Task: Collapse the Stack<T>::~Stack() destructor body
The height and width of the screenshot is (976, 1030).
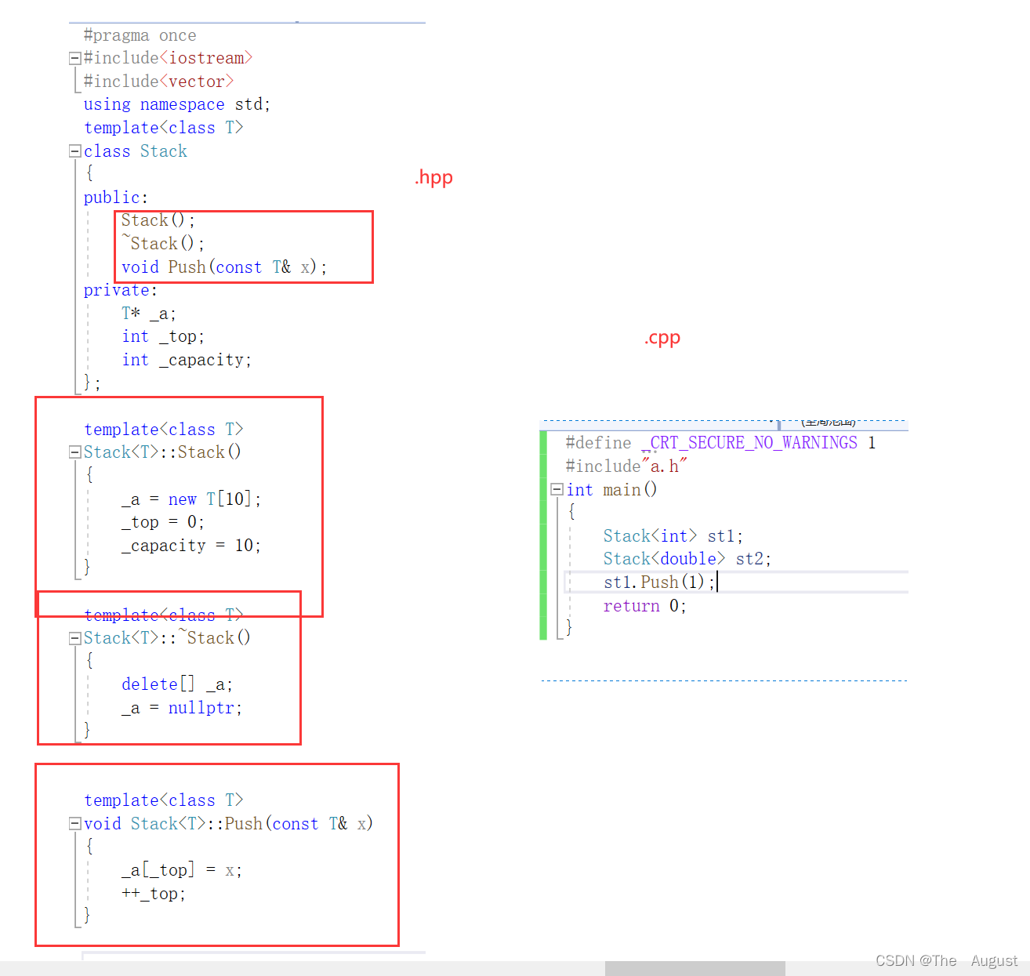Action: [x=74, y=638]
